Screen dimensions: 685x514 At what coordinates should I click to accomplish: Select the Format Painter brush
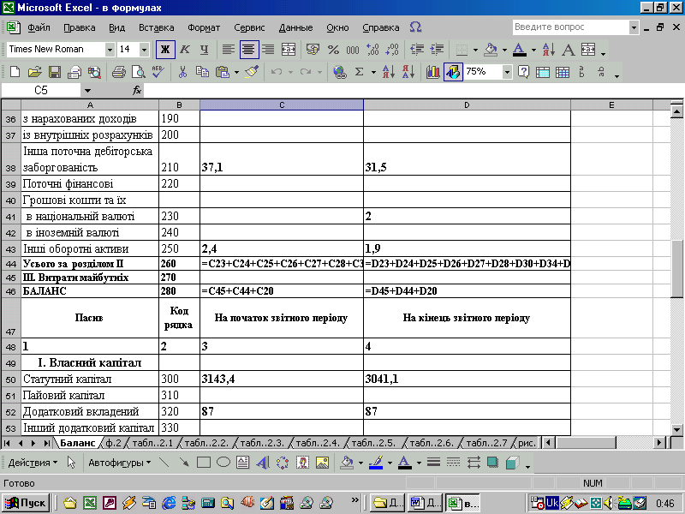point(252,72)
